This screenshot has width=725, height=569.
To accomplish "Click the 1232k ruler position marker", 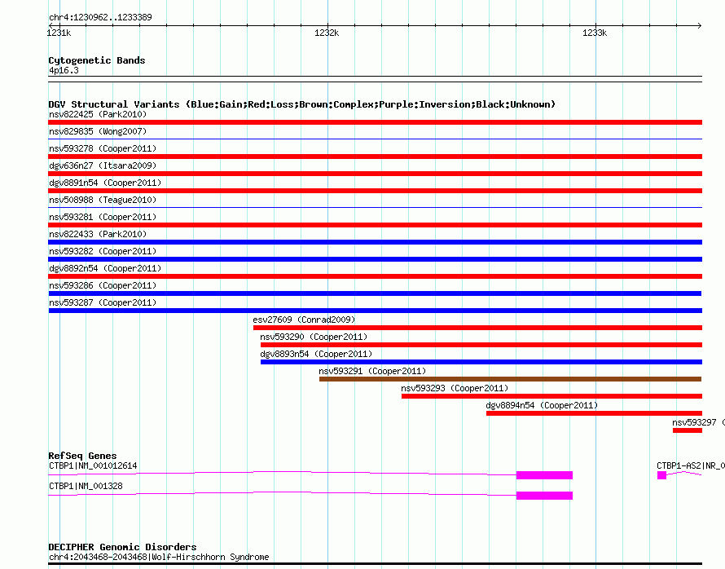I will pyautogui.click(x=327, y=33).
